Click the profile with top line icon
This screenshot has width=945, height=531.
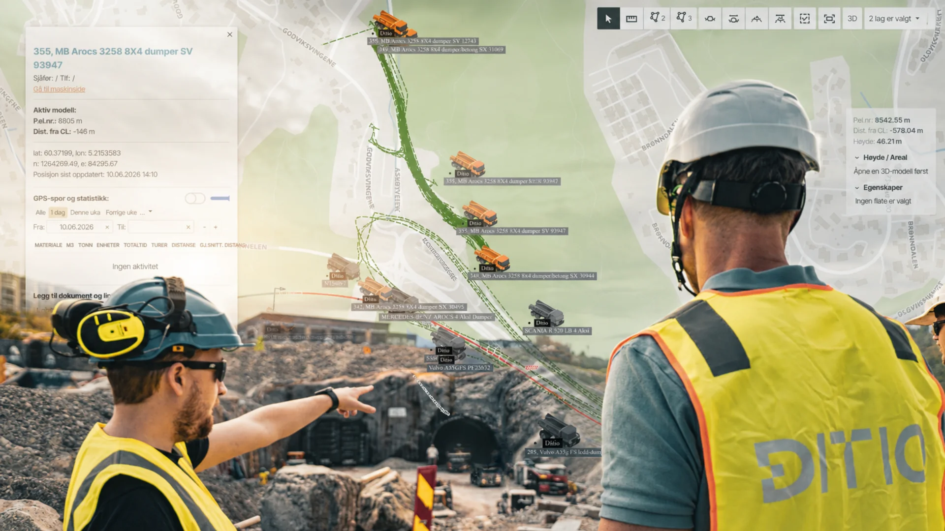(780, 19)
